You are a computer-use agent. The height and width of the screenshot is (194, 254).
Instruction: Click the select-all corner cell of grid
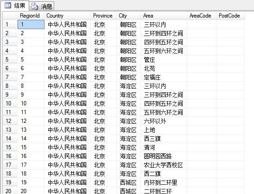[x=10, y=16]
